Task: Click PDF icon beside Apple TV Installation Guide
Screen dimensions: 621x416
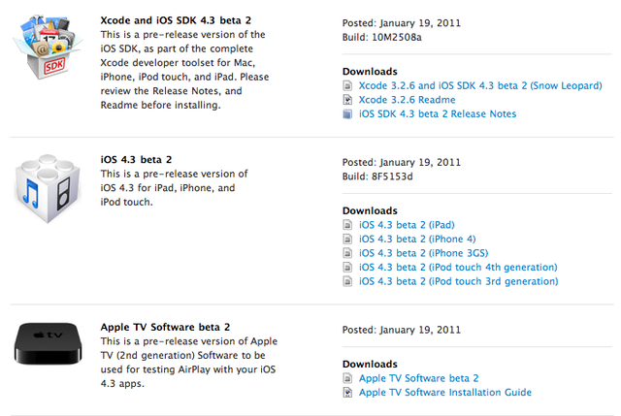Action: click(x=347, y=393)
